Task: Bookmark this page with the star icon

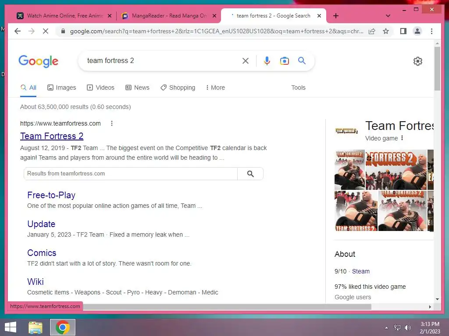Action: click(386, 31)
